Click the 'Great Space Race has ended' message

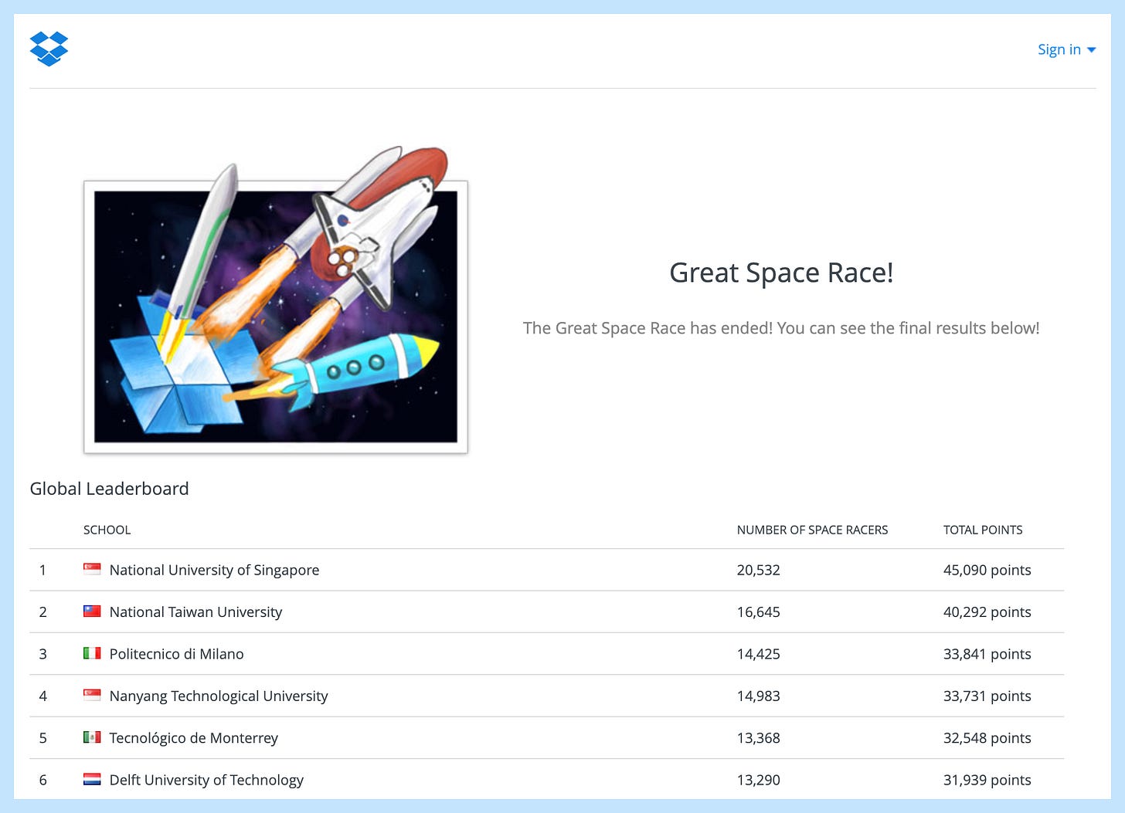[x=781, y=328]
